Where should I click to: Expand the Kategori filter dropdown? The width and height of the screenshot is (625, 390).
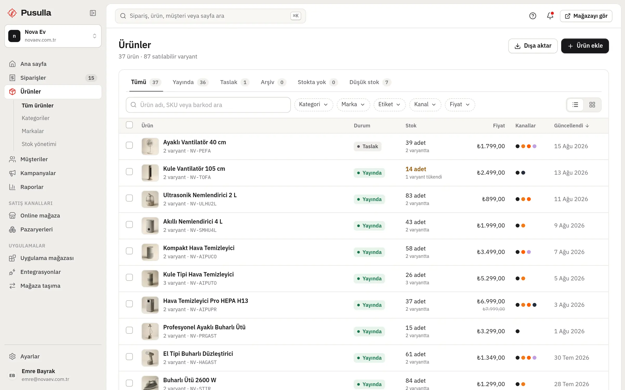click(x=314, y=105)
